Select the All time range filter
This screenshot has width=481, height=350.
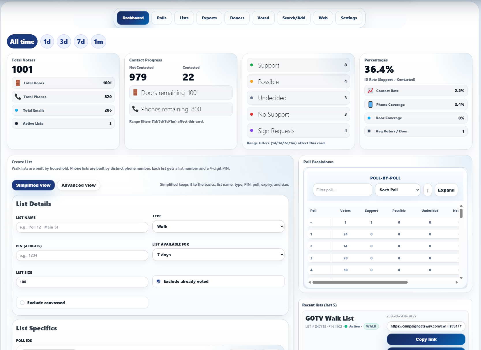(22, 42)
